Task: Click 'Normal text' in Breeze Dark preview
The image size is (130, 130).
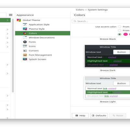Action: click(95, 57)
